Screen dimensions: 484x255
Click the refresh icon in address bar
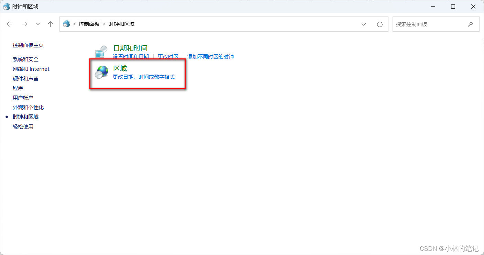(379, 24)
